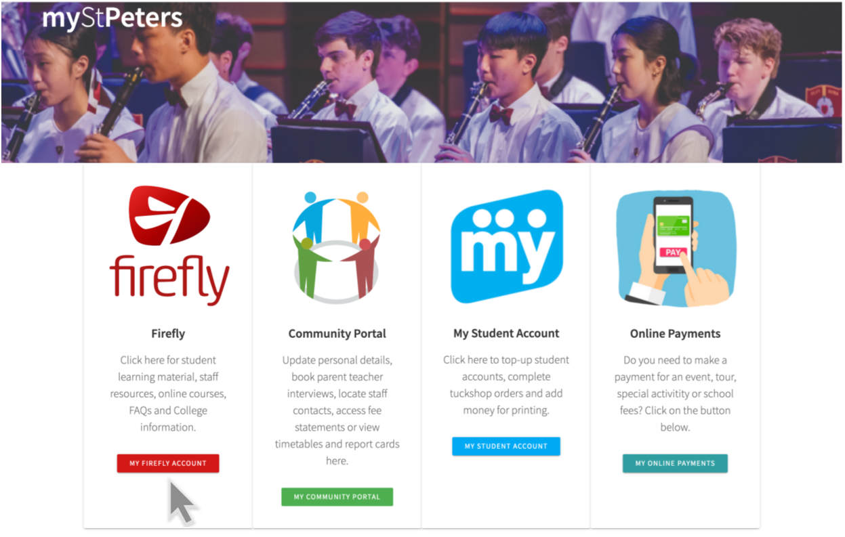This screenshot has width=845, height=537.
Task: Click the 'firefly' wordmark under the logo
Action: [x=169, y=278]
